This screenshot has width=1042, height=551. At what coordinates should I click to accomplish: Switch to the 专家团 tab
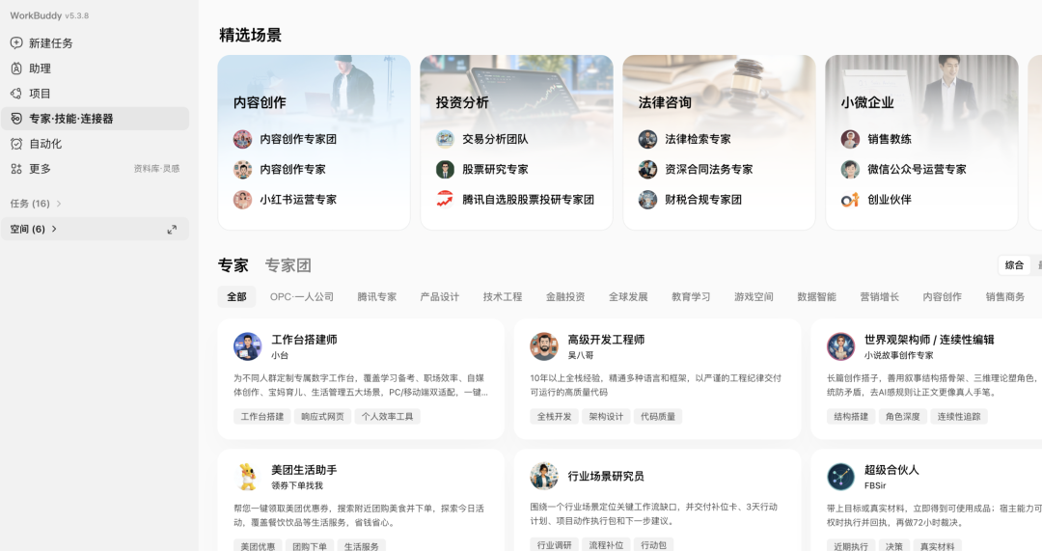pos(288,265)
